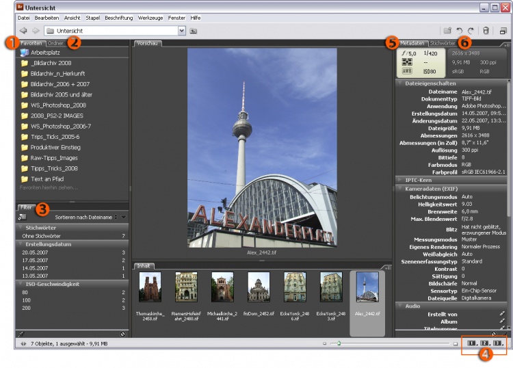Switch to the Stichwörter tab
The width and height of the screenshot is (513, 368).
coord(443,43)
